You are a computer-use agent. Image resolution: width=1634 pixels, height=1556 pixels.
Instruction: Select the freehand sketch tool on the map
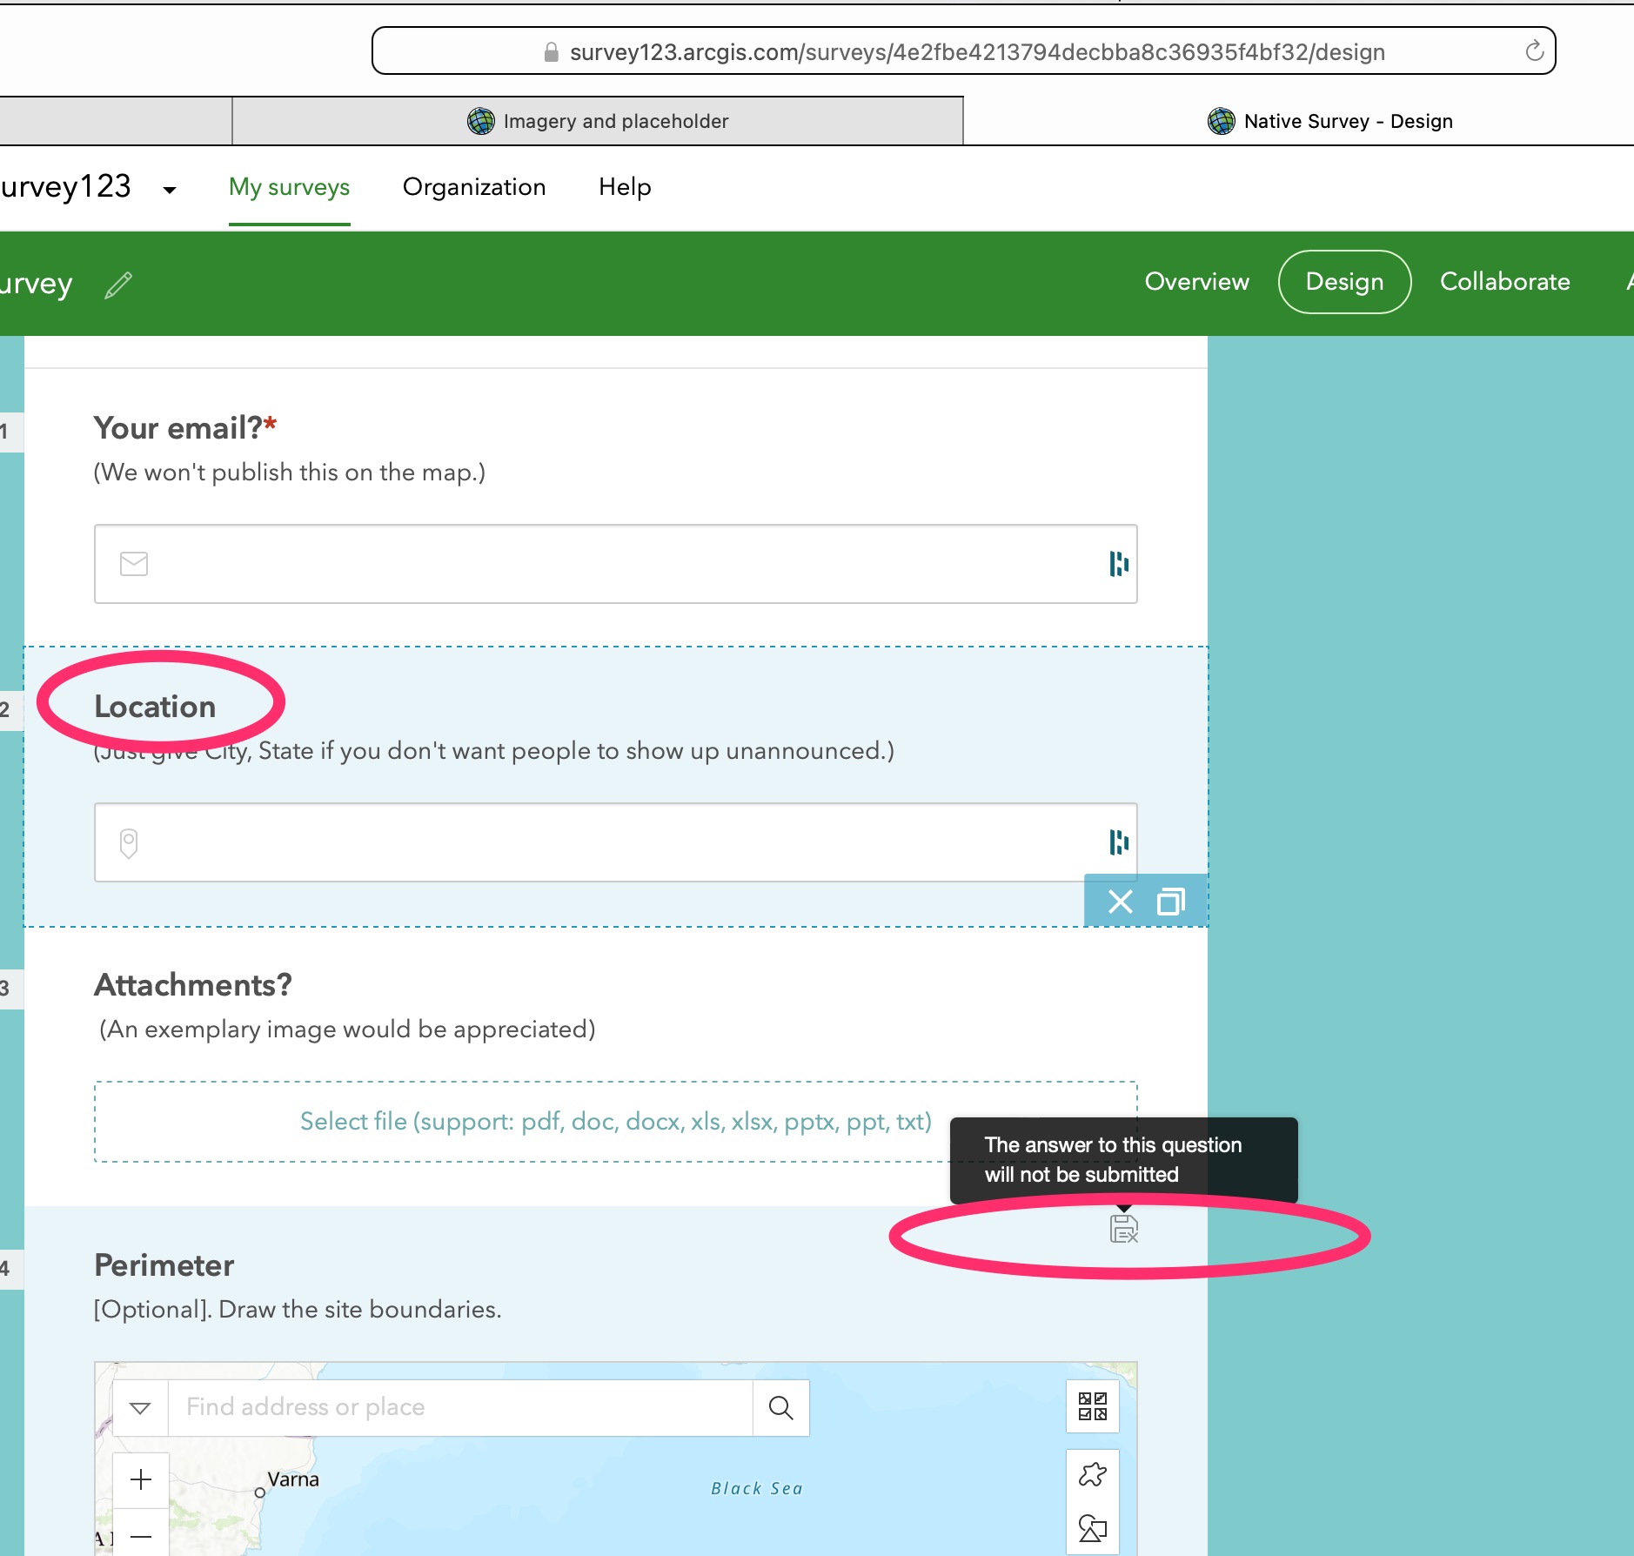pyautogui.click(x=1092, y=1475)
